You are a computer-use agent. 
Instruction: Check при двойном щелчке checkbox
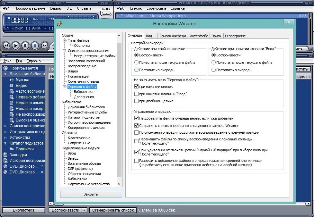coord(136,101)
